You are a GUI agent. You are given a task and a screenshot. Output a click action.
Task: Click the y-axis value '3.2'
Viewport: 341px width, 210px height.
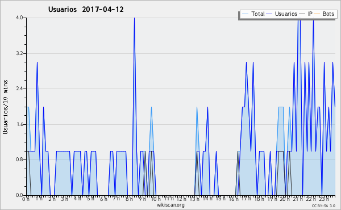(x=19, y=53)
